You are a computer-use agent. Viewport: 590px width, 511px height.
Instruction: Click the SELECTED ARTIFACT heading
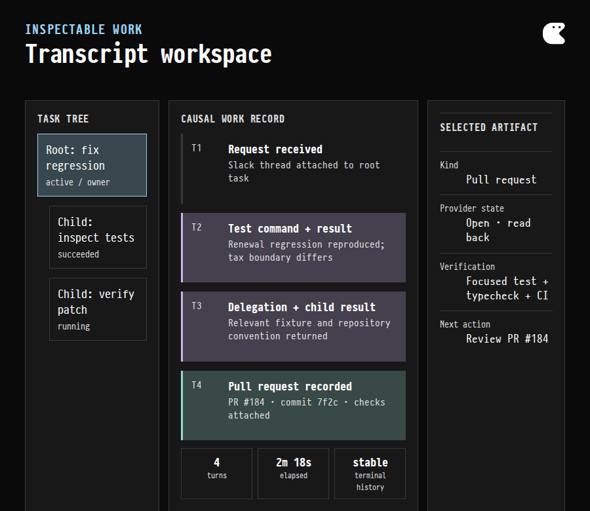click(489, 128)
